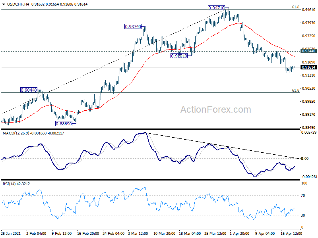Select the RSI 70 level label

coord(303,196)
